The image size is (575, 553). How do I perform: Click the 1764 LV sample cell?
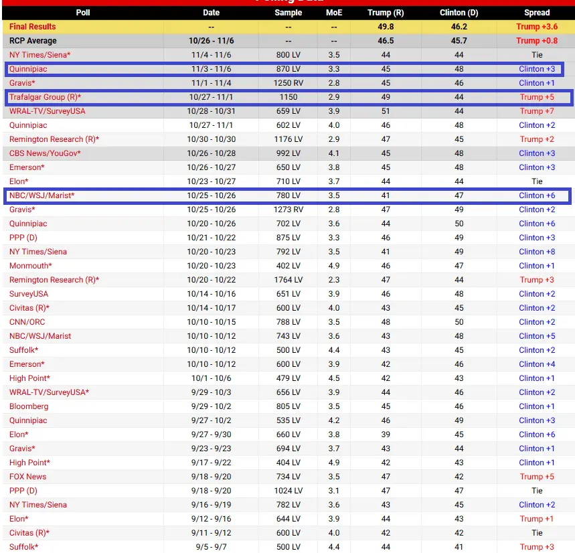pos(289,280)
